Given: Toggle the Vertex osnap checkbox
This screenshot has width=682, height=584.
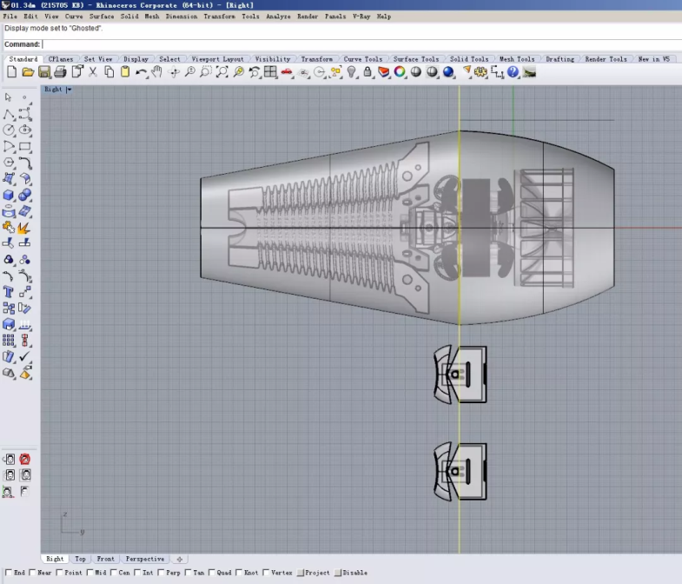Looking at the screenshot, I should [x=266, y=573].
